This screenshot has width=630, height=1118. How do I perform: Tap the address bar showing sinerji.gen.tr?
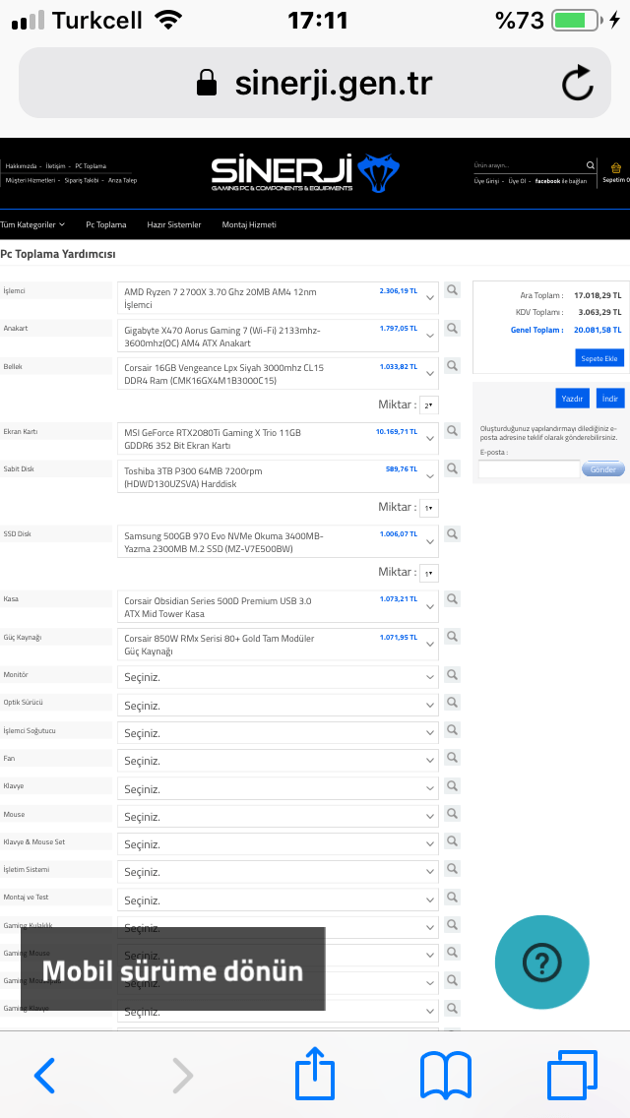point(315,83)
